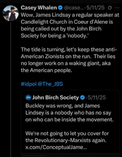
Task: Click Casey Whalen's blue verified badge
Action: tap(60, 8)
